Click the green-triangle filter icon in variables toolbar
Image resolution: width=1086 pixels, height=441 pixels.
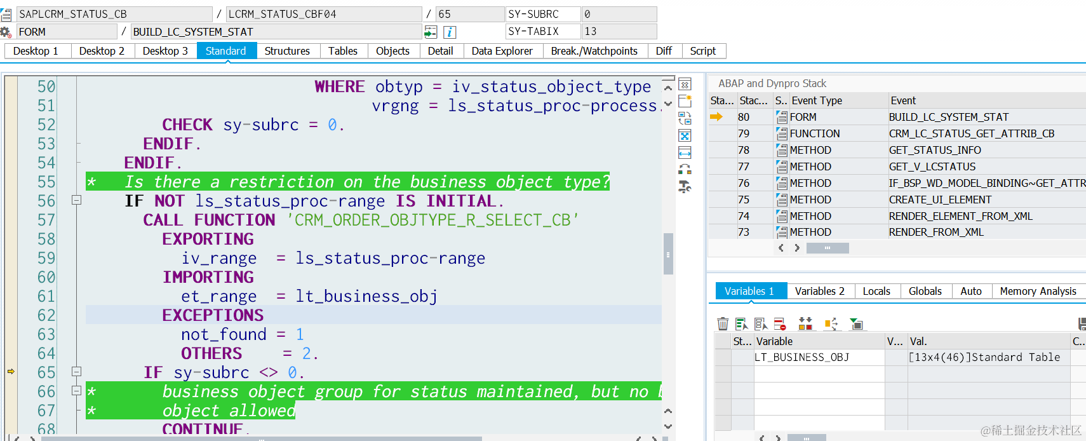(x=856, y=324)
